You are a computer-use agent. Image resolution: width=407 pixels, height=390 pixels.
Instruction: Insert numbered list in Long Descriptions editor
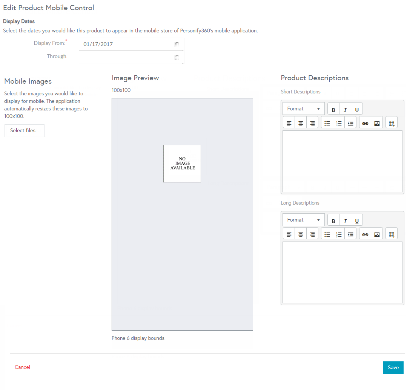click(x=339, y=234)
